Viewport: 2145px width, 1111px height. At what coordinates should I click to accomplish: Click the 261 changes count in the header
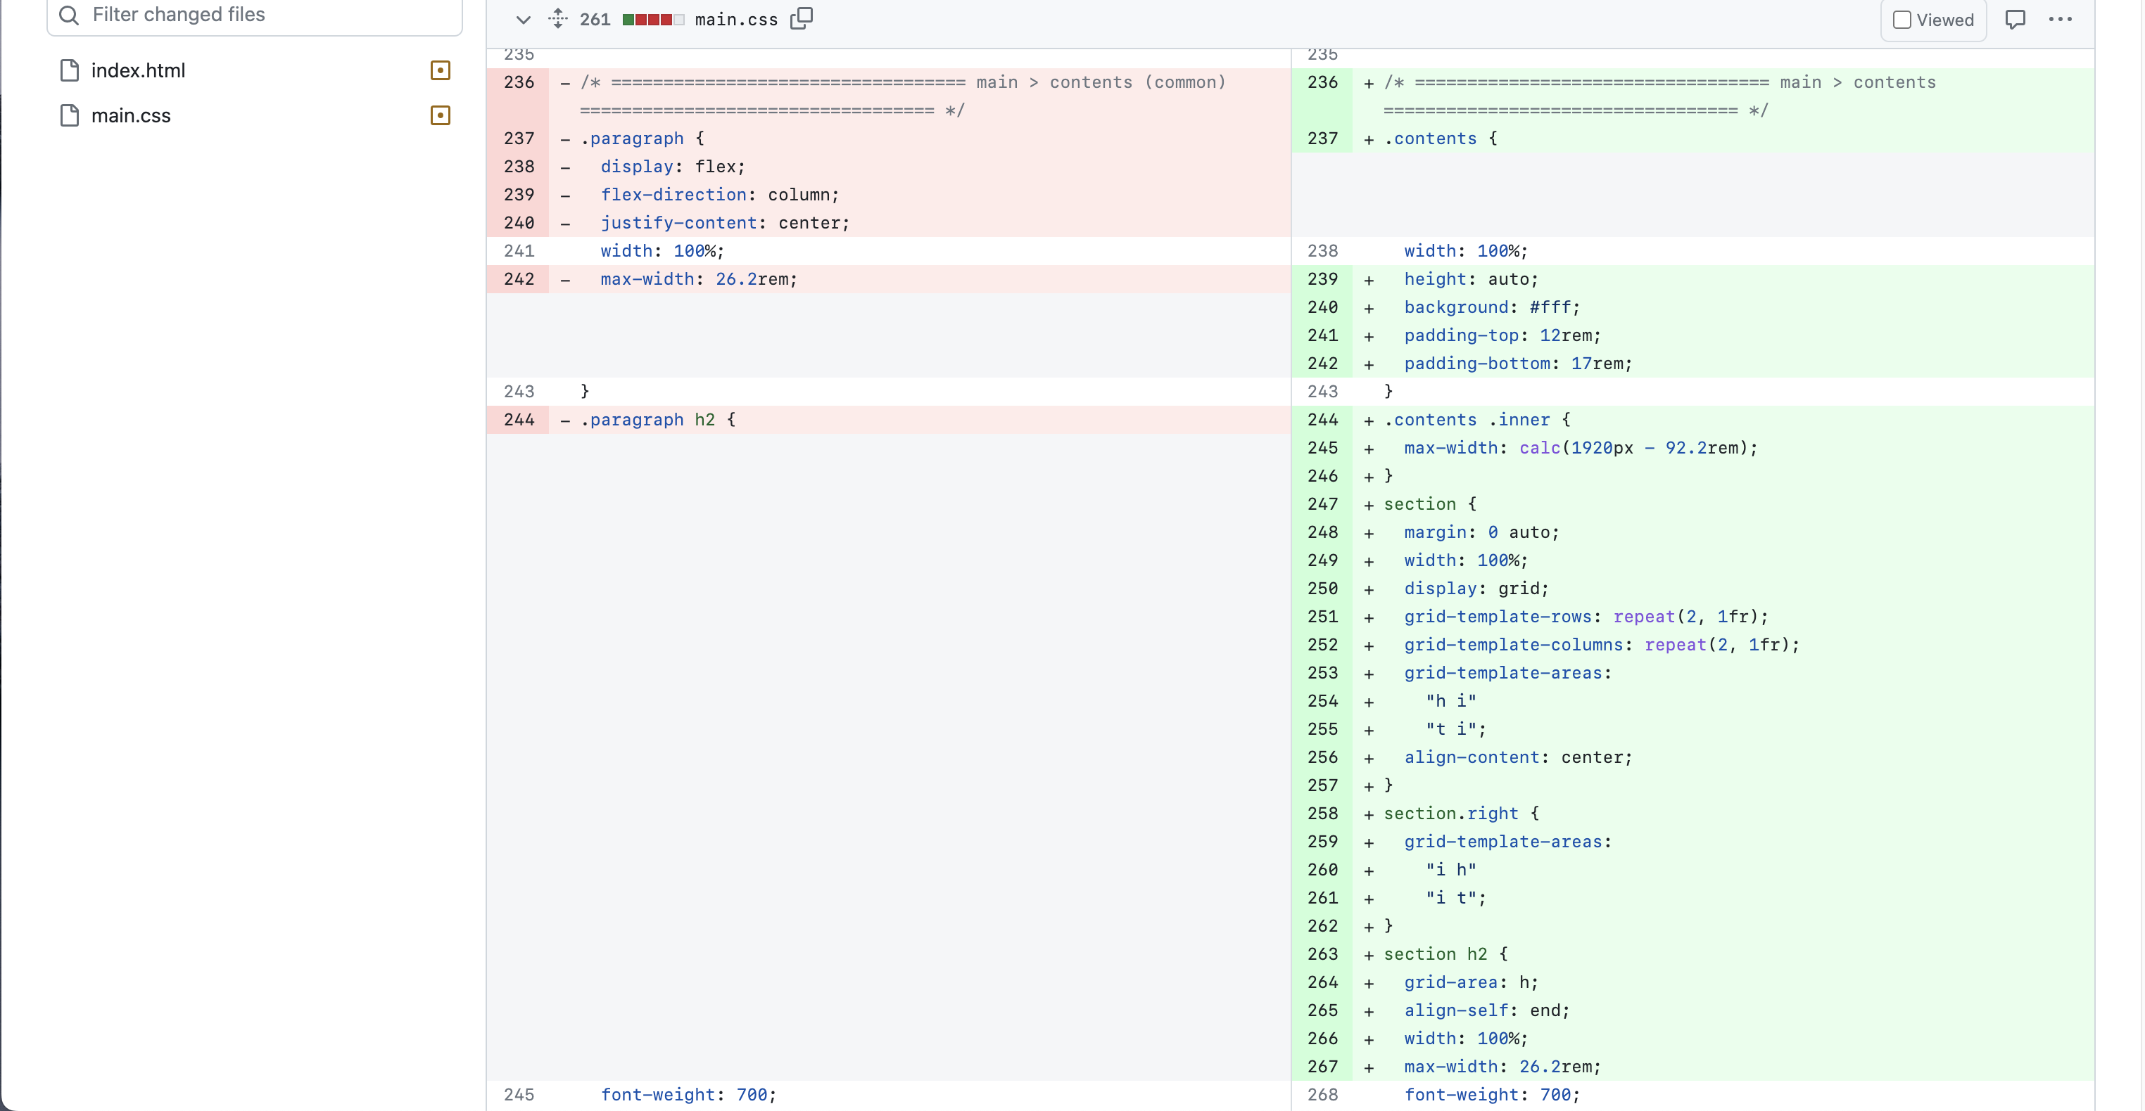(595, 19)
